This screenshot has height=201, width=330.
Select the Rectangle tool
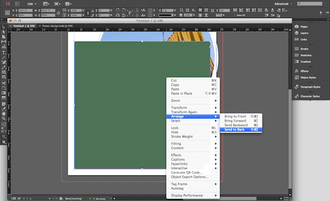[4, 77]
